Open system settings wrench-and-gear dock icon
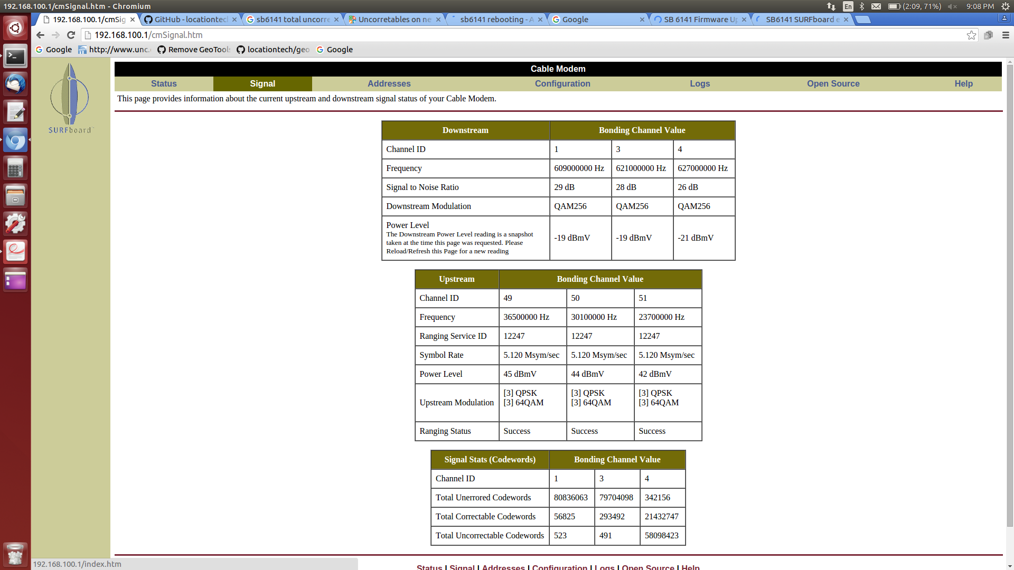The image size is (1014, 570). click(x=15, y=224)
